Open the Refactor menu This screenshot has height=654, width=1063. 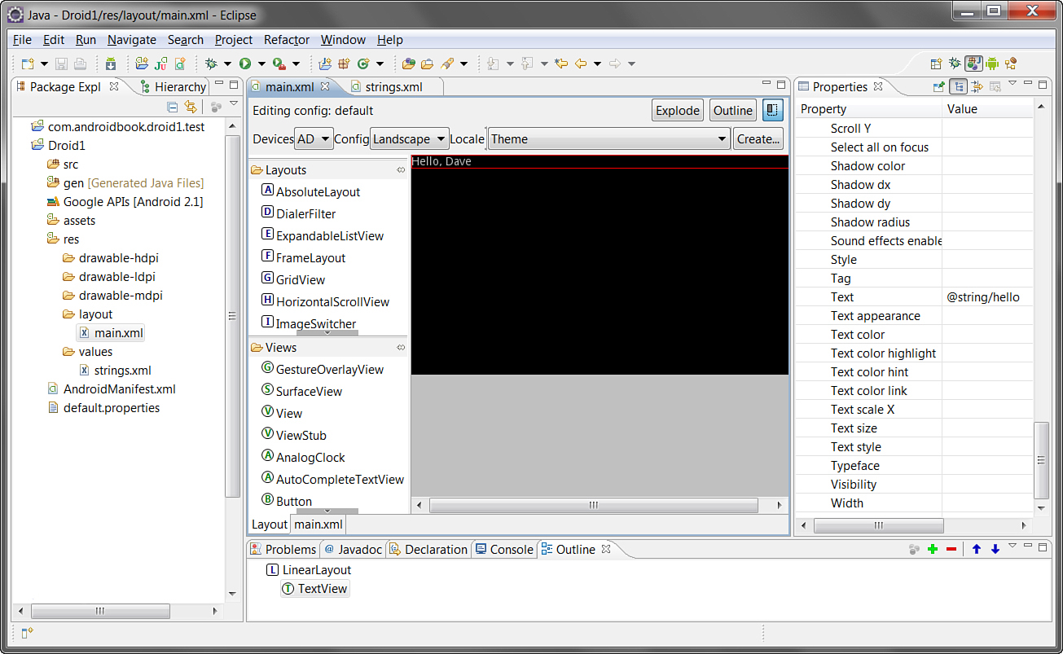pyautogui.click(x=287, y=40)
